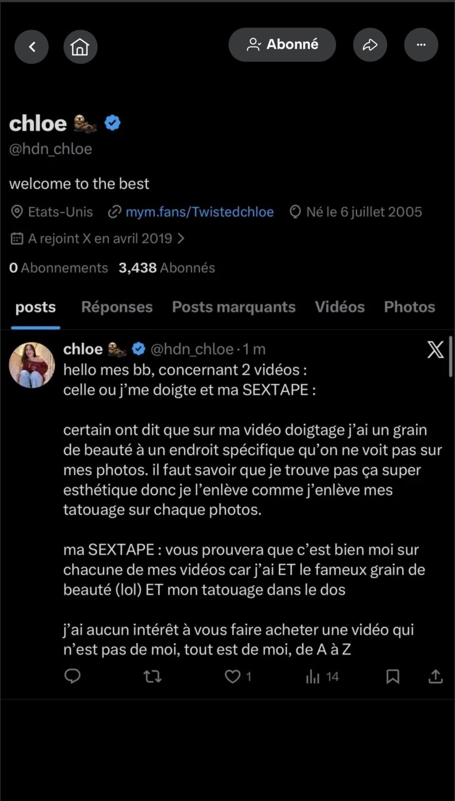Open the 3,438 Abonnés followers list

[x=167, y=268]
